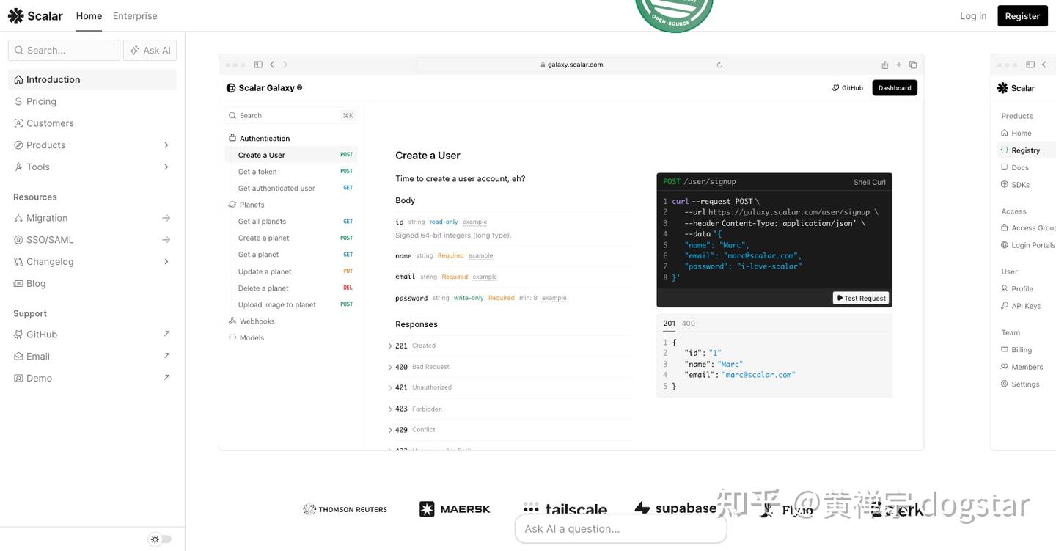
Task: Switch to the Home tab
Action: pyautogui.click(x=89, y=15)
